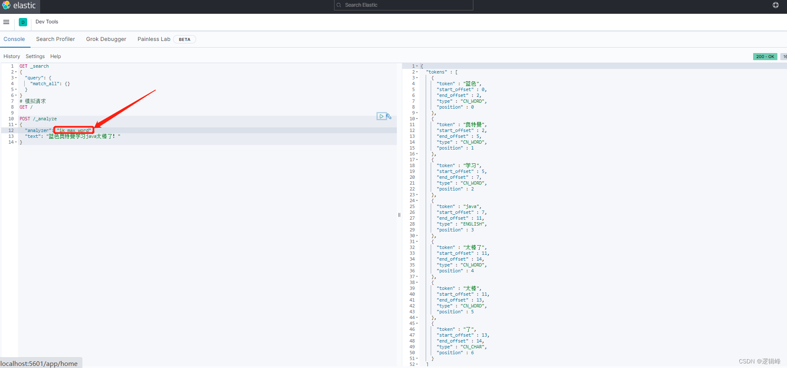The image size is (787, 368).
Task: Collapse the response root at line 1
Action: (x=417, y=66)
